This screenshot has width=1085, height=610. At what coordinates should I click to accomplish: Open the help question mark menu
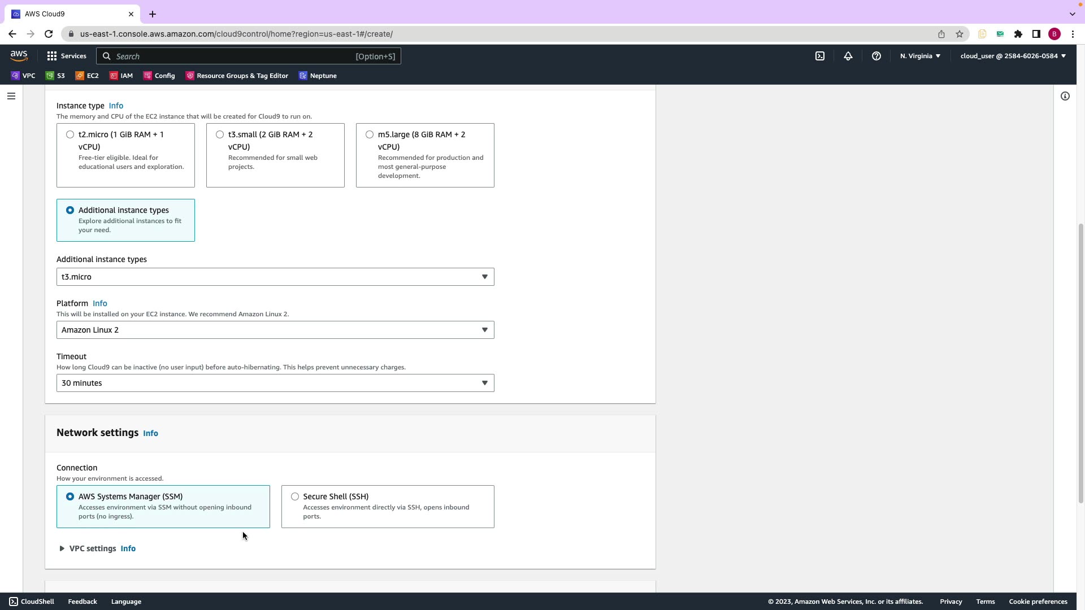876,56
